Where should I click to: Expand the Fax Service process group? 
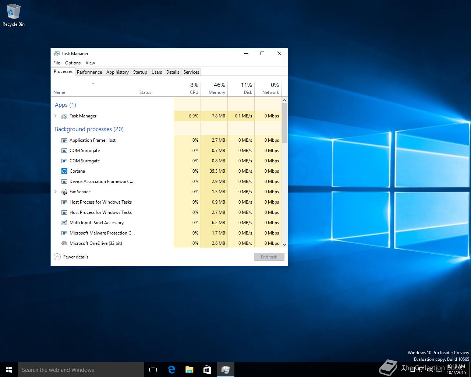pos(56,192)
